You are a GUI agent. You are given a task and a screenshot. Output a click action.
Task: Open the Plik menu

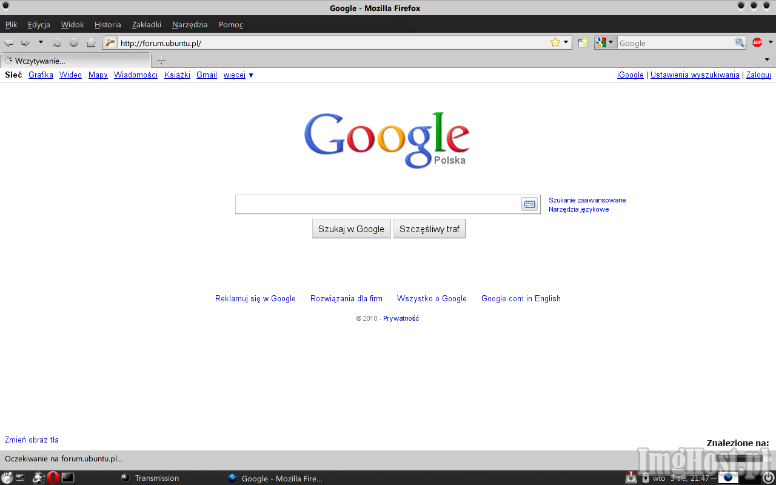point(11,25)
